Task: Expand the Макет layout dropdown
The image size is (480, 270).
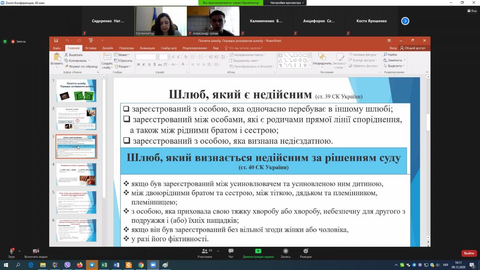Action: point(122,55)
